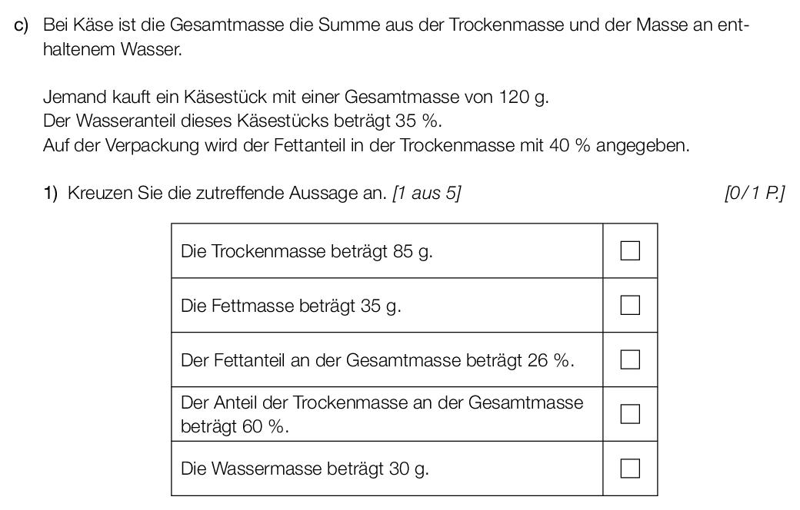Click the section label 'c)'
Image resolution: width=800 pixels, height=510 pixels.
point(21,25)
